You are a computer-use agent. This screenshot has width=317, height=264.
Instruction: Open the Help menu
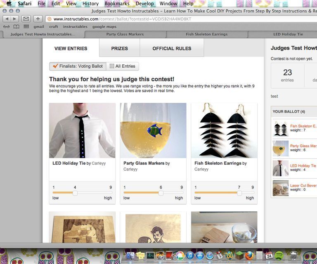188,3
